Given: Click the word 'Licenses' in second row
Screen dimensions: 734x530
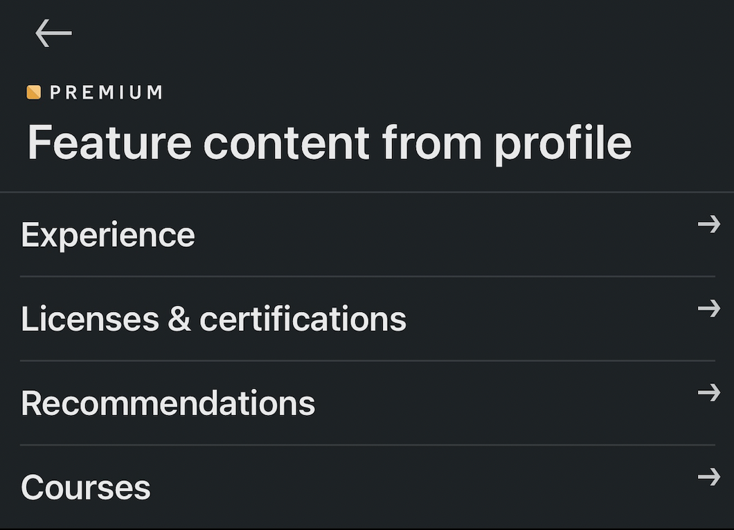Looking at the screenshot, I should [x=89, y=319].
